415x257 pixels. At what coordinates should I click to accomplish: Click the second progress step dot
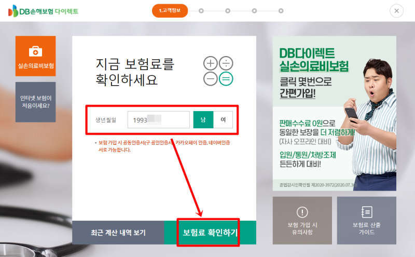pyautogui.click(x=201, y=11)
